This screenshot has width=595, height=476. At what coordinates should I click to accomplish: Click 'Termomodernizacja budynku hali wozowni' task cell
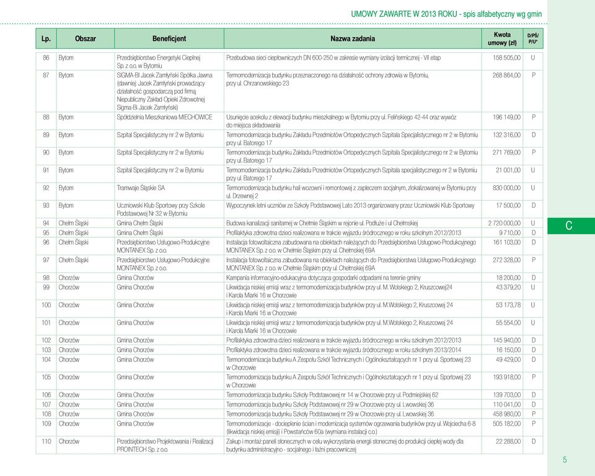click(353, 192)
